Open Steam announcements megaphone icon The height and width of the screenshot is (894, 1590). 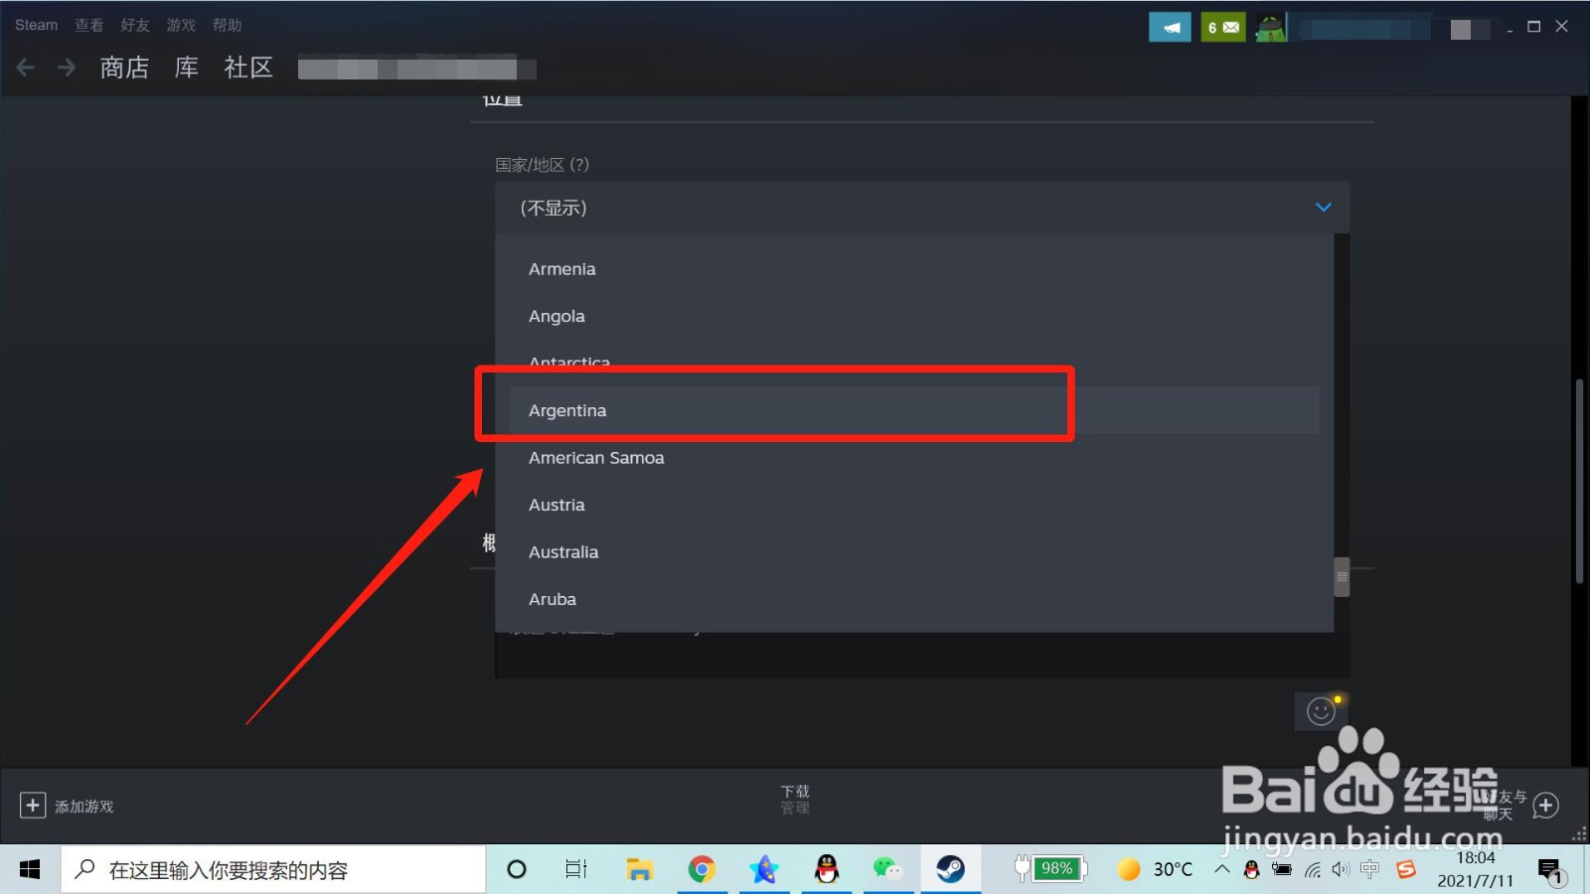coord(1170,27)
